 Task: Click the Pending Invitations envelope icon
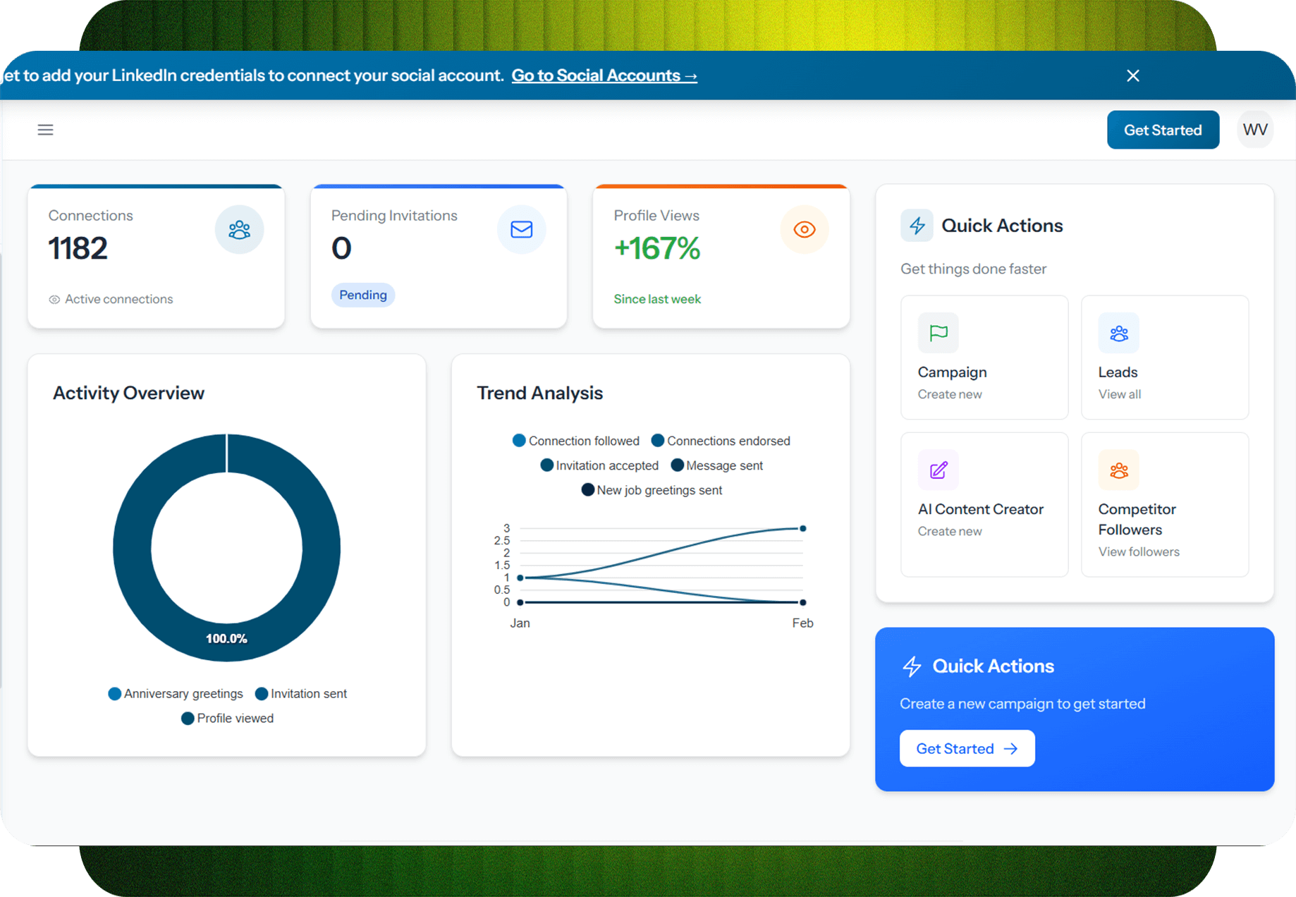pos(521,230)
